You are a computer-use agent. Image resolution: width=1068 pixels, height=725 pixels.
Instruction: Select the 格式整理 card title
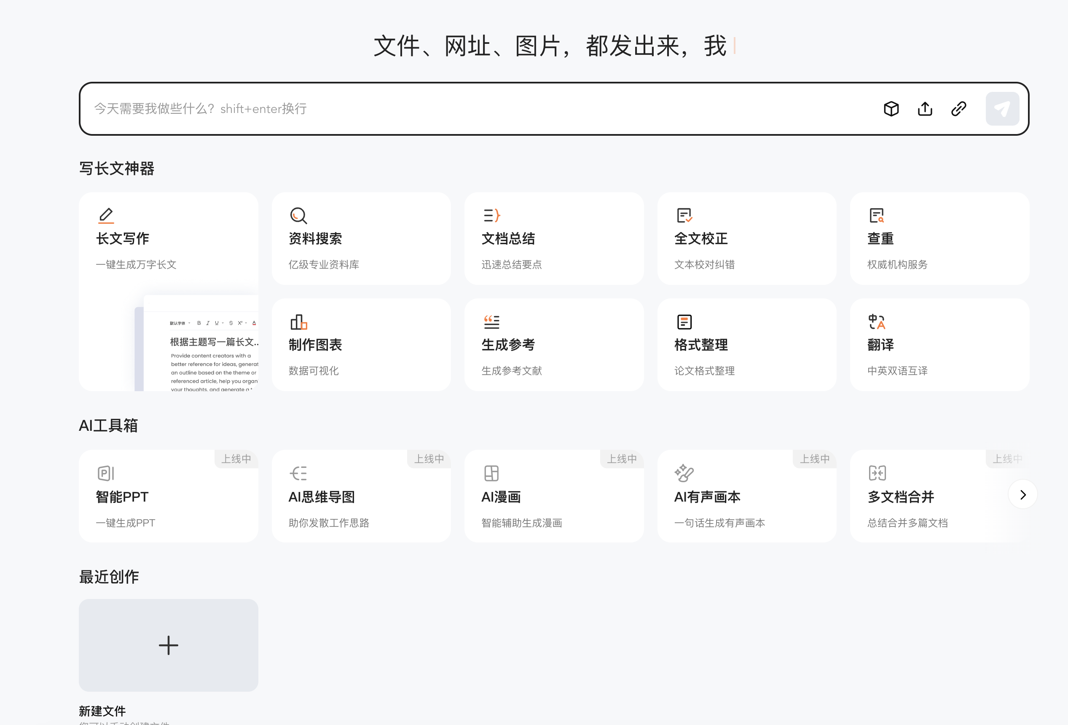pos(701,345)
